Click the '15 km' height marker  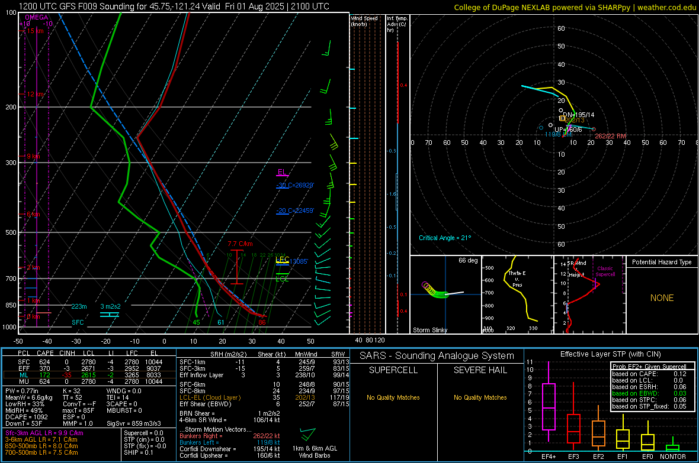click(x=36, y=31)
